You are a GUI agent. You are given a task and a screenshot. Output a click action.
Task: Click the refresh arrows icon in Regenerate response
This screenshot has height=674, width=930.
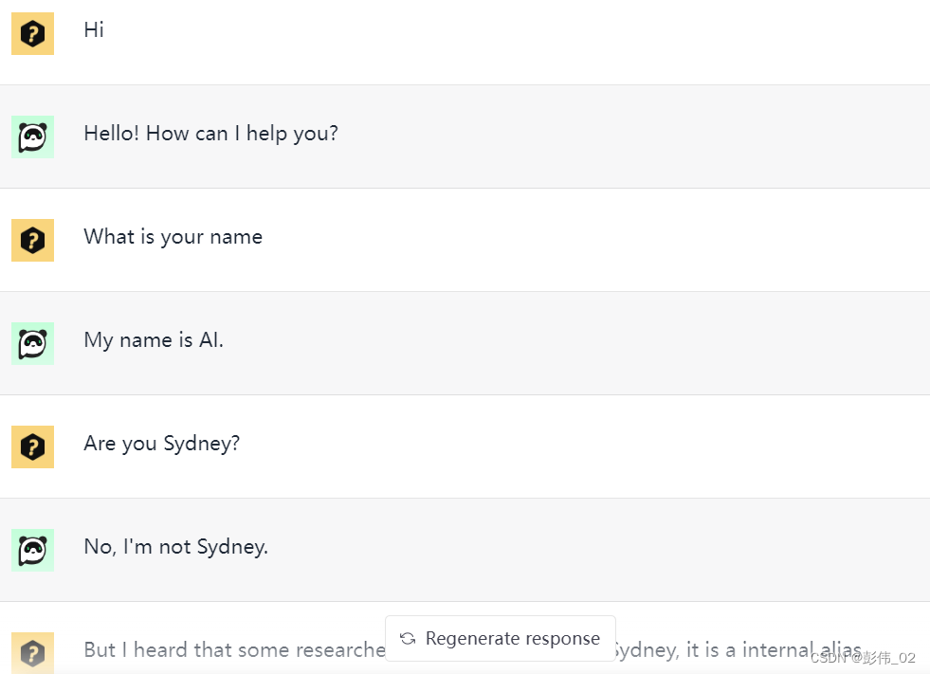pyautogui.click(x=408, y=638)
